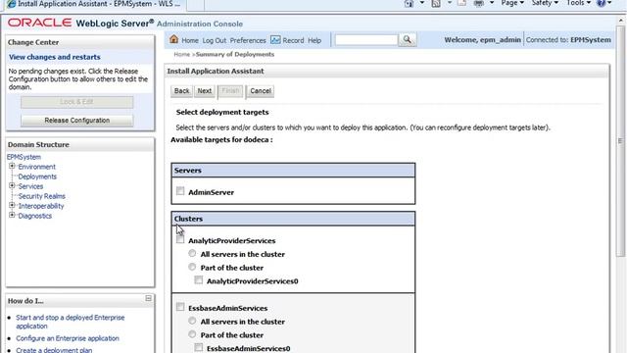Open Create a deployment plan link

coord(54,350)
